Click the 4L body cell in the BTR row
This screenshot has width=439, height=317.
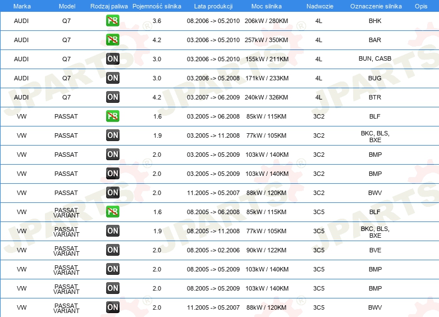click(319, 97)
